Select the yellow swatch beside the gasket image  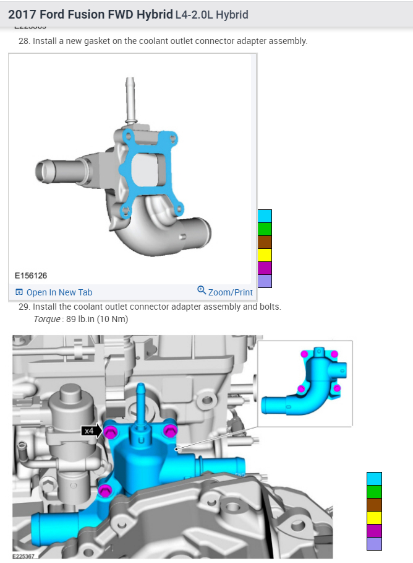(265, 255)
